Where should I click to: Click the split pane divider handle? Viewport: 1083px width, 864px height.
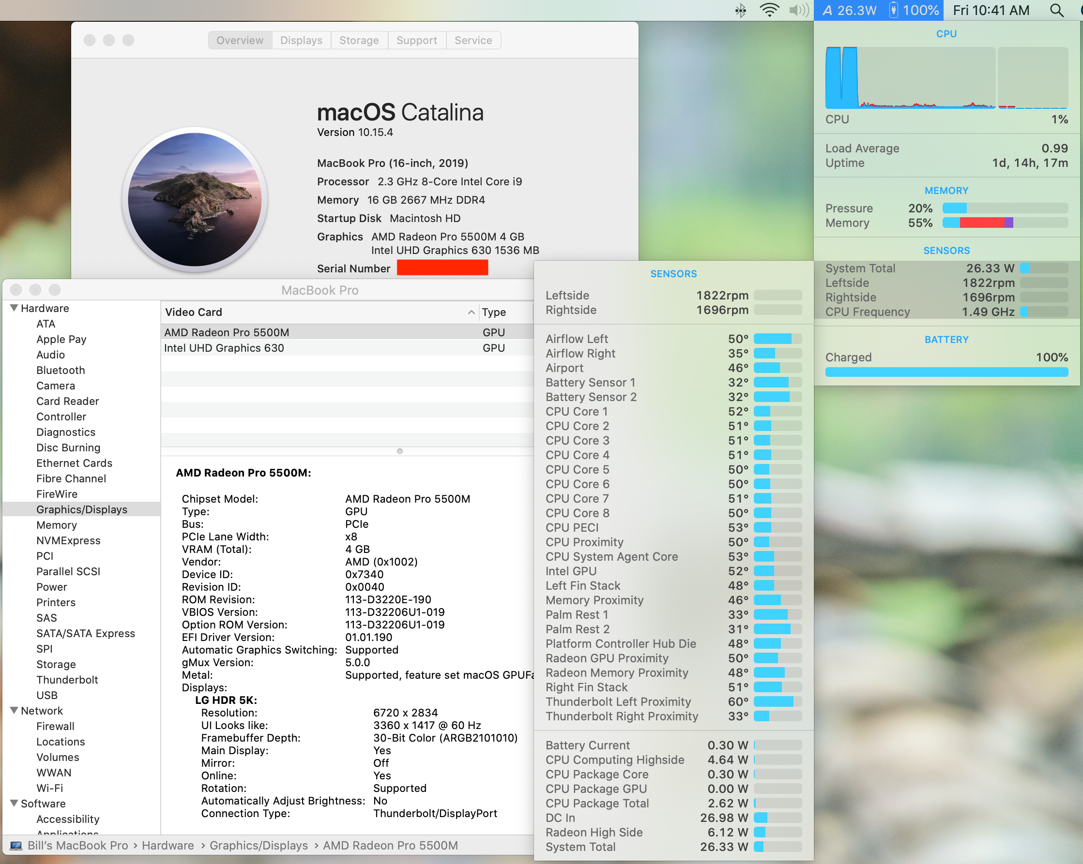click(399, 451)
